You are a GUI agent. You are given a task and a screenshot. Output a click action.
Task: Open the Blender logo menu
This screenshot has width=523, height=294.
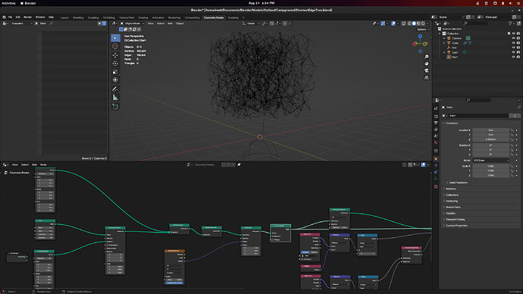click(x=4, y=17)
